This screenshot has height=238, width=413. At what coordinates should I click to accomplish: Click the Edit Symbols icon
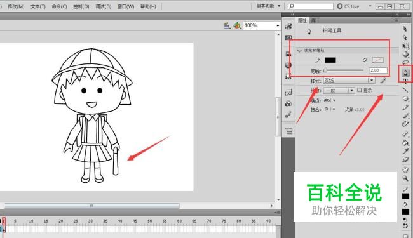point(237,25)
